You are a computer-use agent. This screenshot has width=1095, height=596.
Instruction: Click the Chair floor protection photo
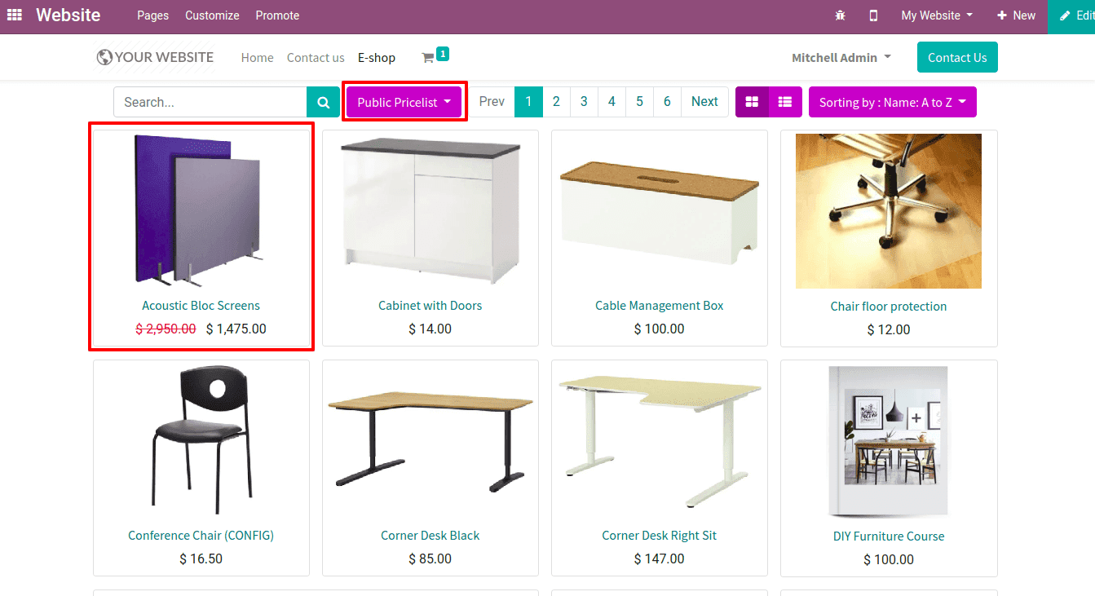pyautogui.click(x=889, y=211)
